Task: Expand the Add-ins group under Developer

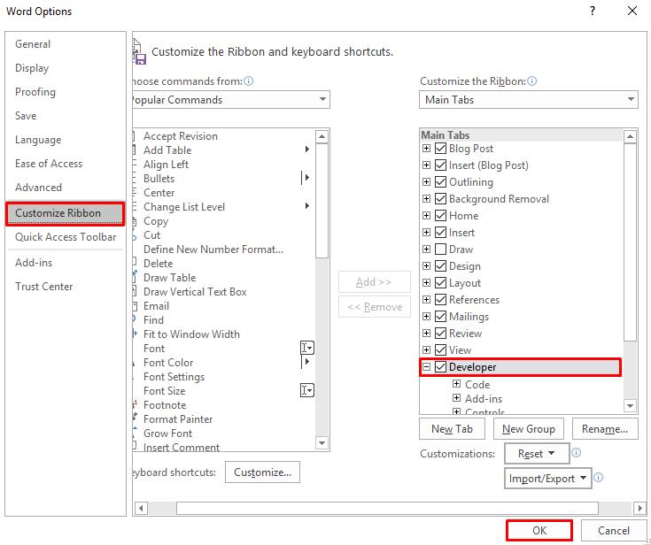Action: [456, 398]
